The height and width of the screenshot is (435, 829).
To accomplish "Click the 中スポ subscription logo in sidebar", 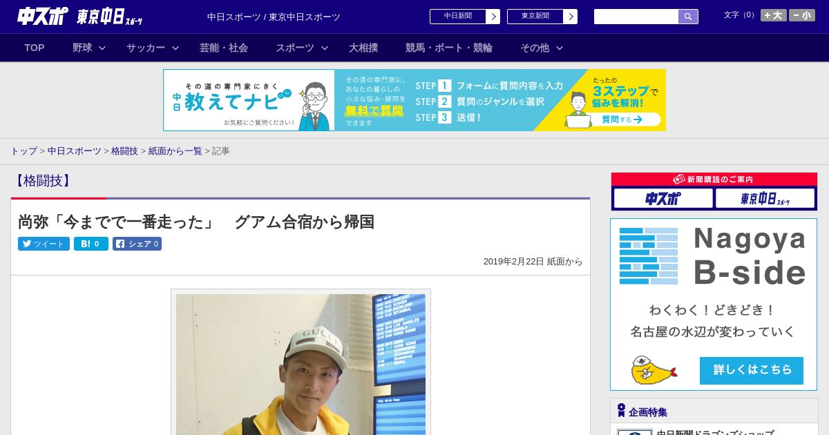I will 663,199.
